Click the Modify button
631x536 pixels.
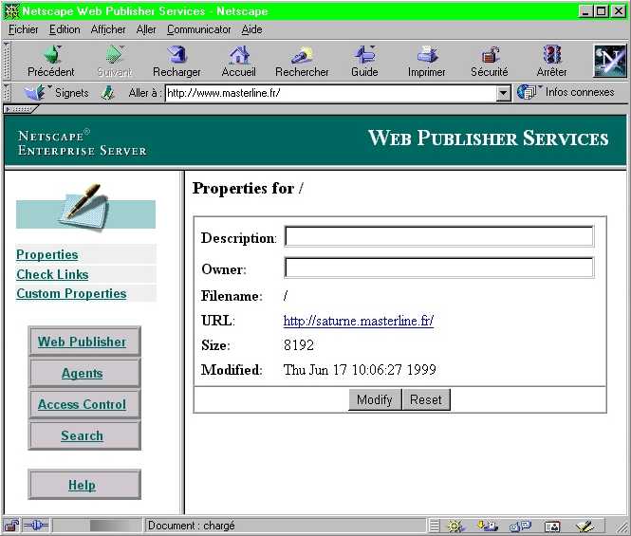pyautogui.click(x=375, y=399)
